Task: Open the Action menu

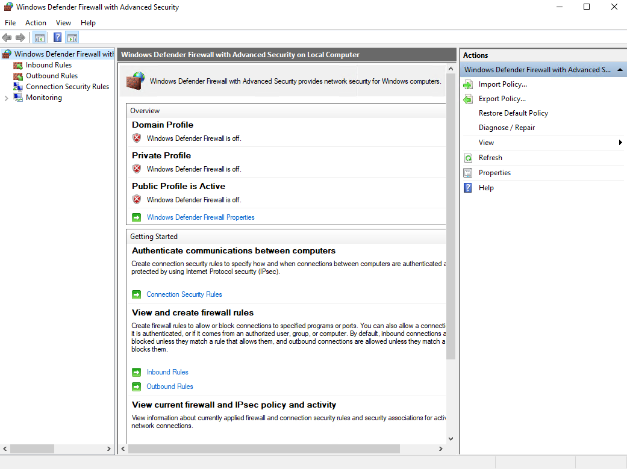Action: click(x=36, y=22)
